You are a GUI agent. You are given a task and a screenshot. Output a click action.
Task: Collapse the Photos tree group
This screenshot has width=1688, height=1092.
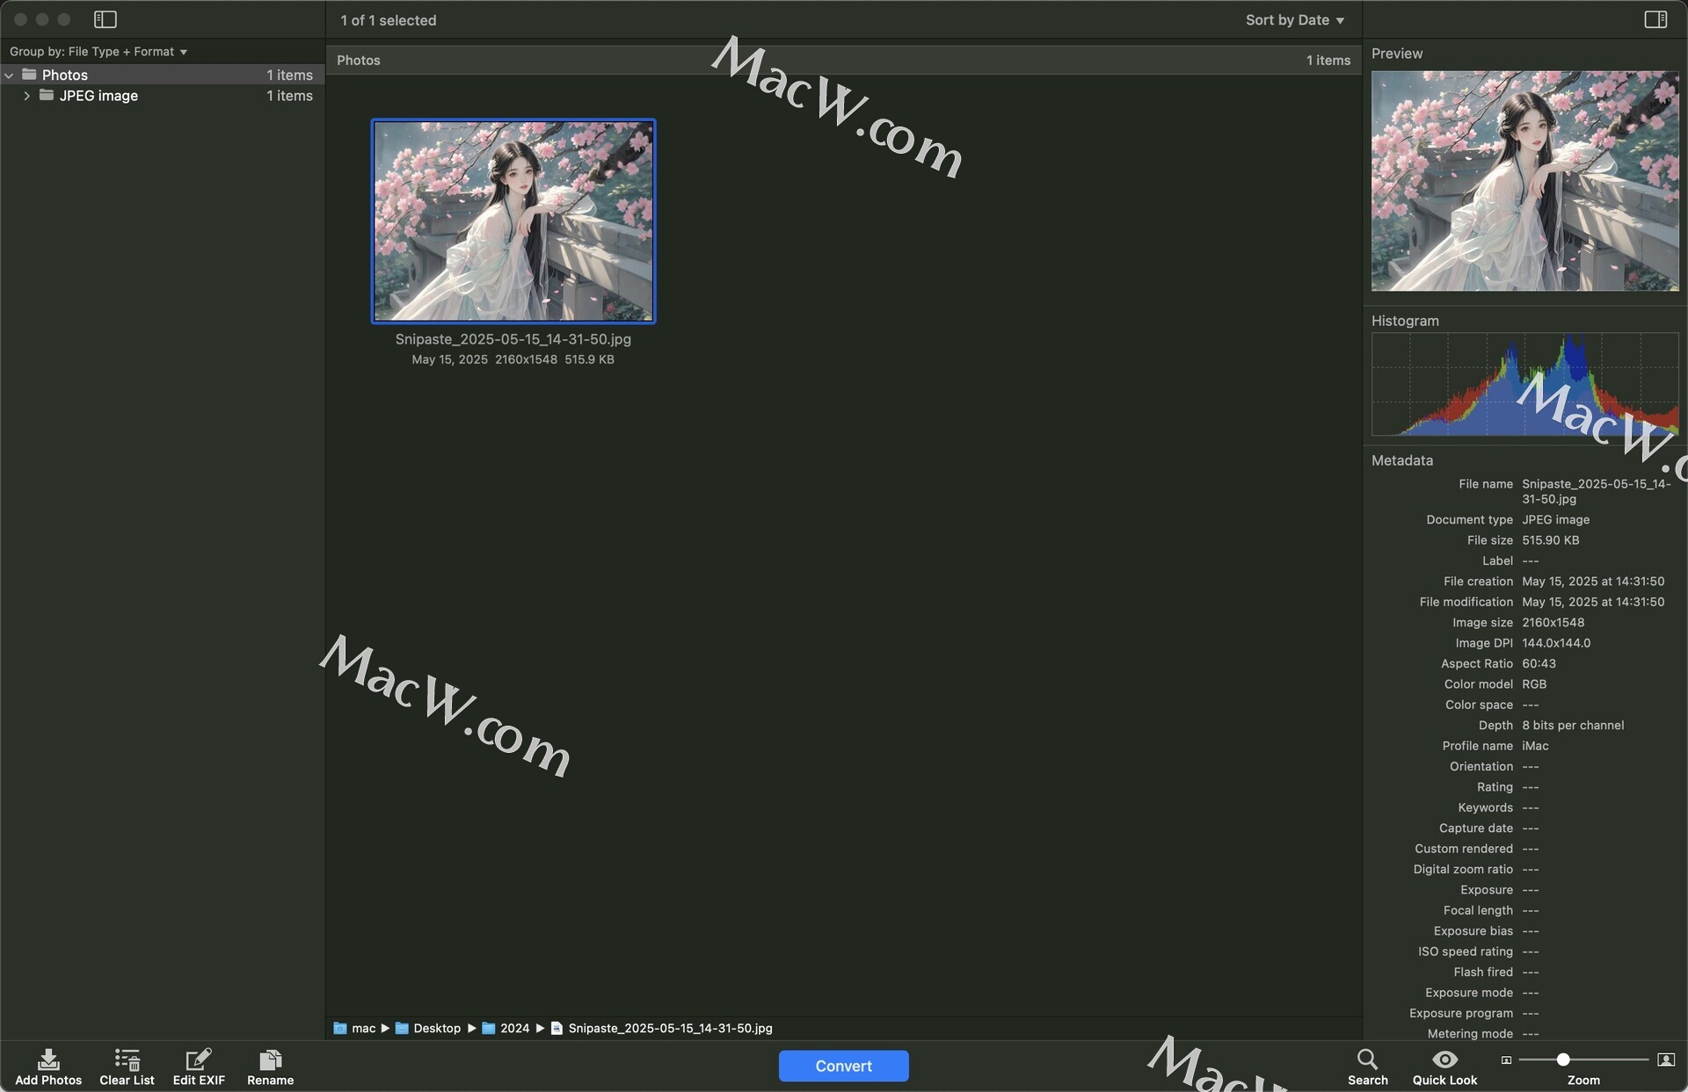[x=9, y=76]
